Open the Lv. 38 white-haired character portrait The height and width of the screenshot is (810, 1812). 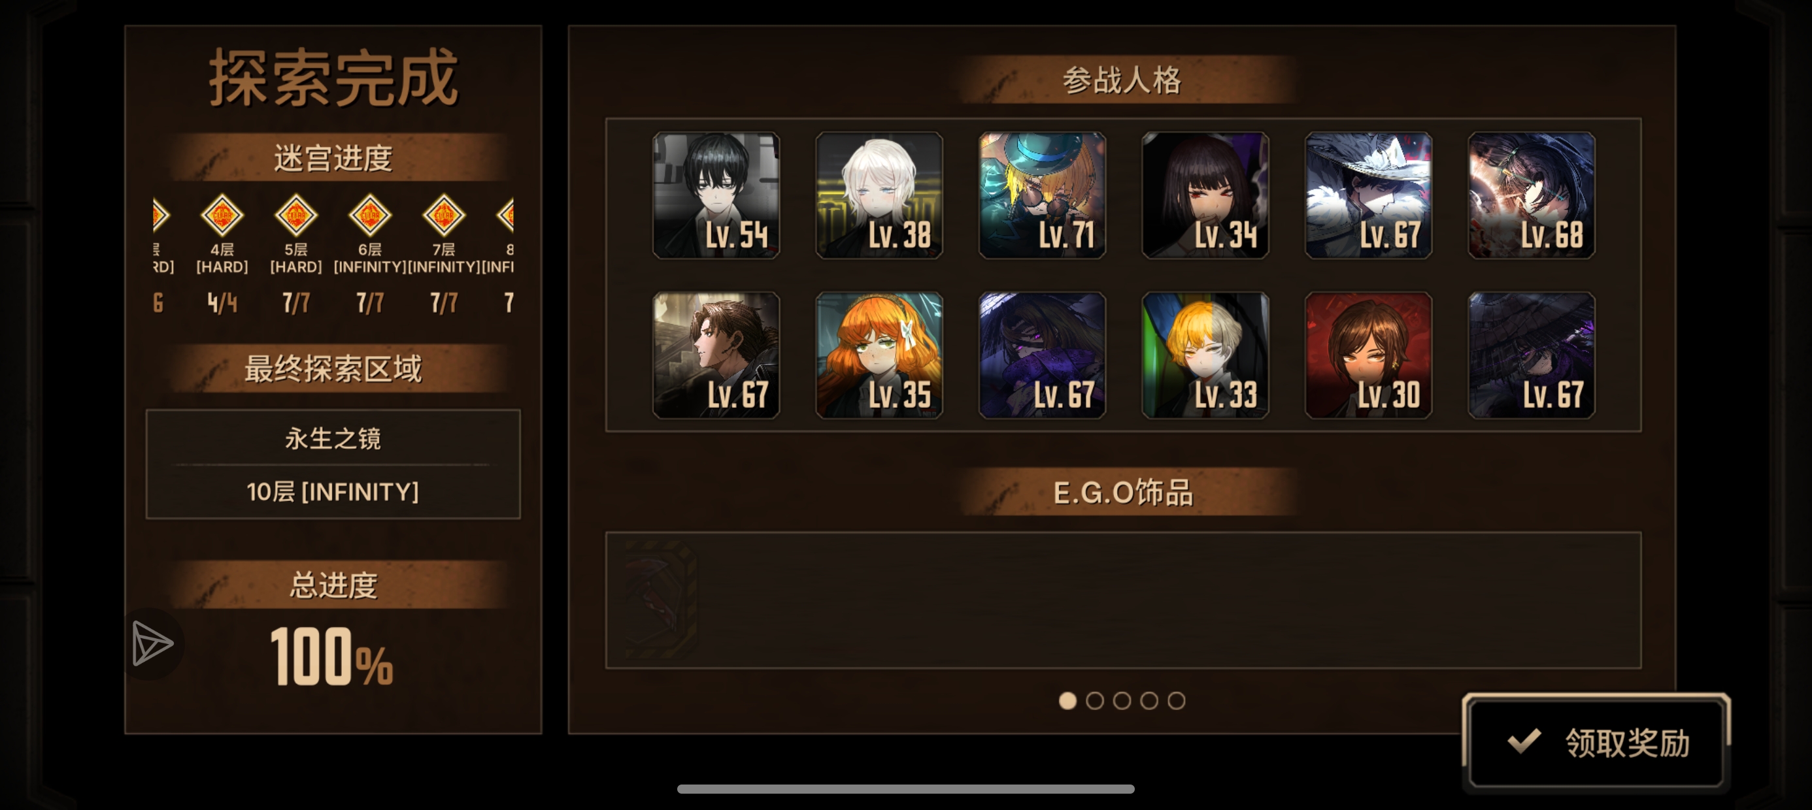(x=879, y=195)
